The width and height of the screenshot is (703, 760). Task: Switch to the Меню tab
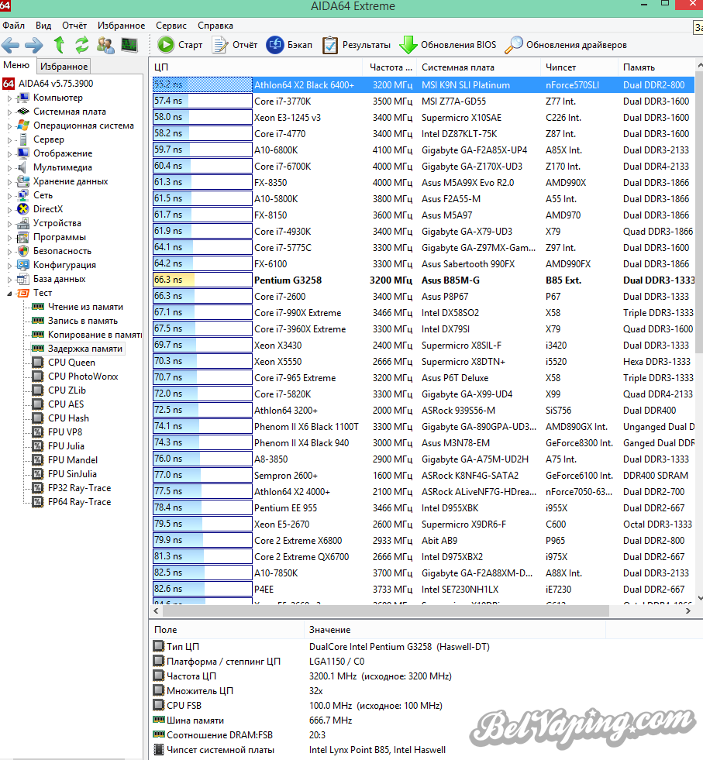[x=16, y=65]
